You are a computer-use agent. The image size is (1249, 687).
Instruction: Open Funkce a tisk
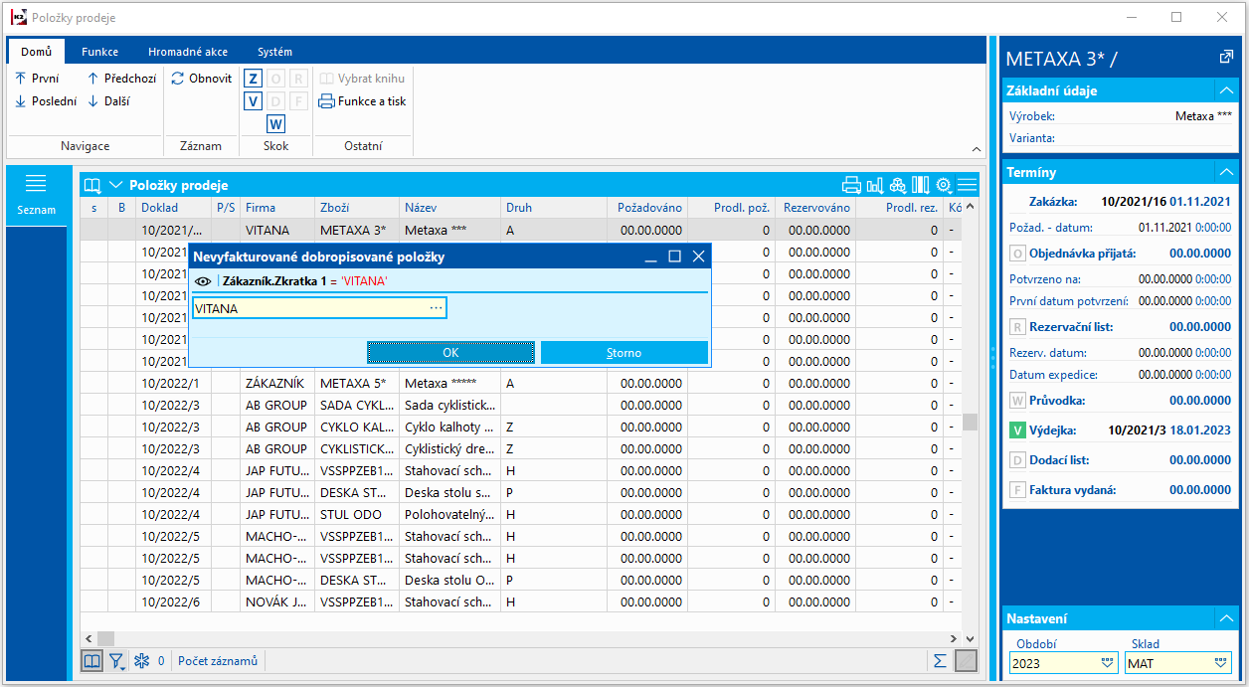point(362,101)
